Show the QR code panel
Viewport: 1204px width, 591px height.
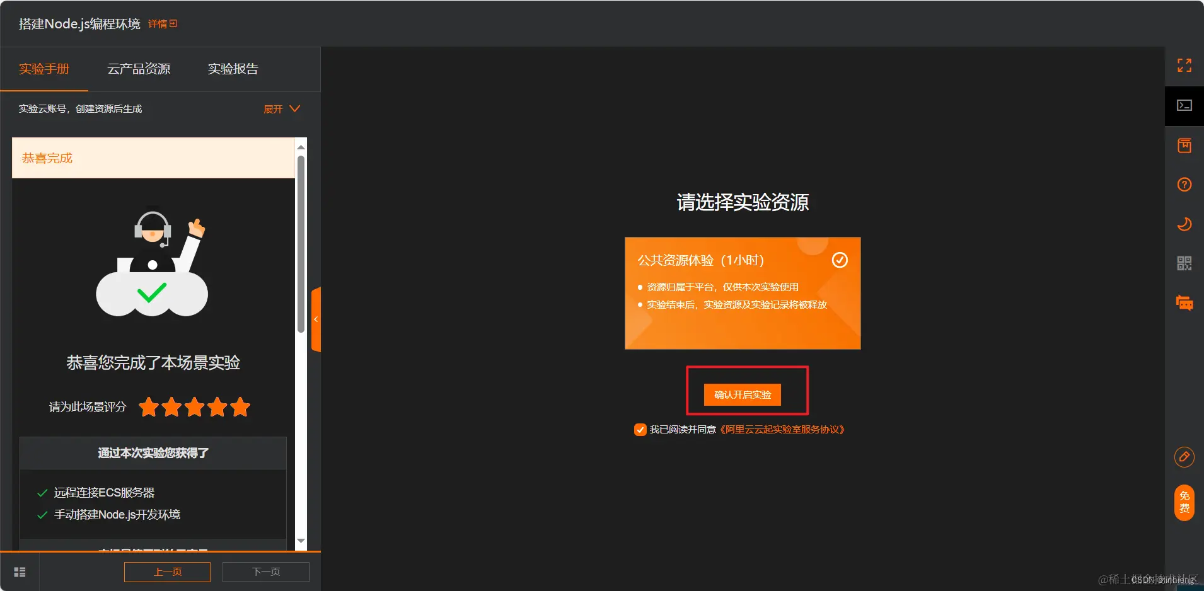1184,263
